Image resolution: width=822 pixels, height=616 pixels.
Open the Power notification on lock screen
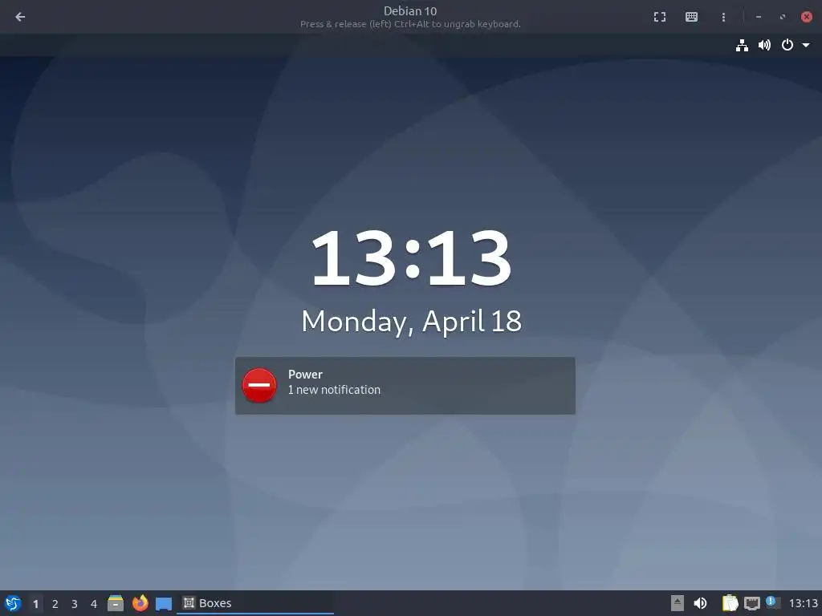click(405, 386)
